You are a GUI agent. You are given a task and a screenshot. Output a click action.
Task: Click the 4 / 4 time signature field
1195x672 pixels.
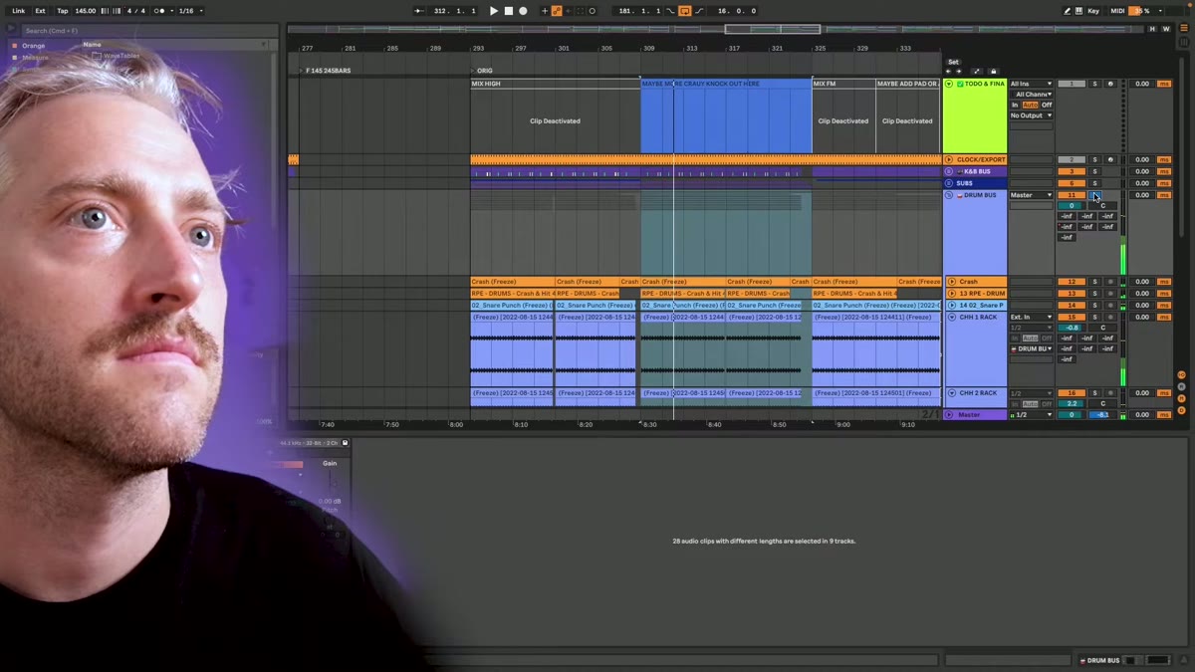[135, 11]
